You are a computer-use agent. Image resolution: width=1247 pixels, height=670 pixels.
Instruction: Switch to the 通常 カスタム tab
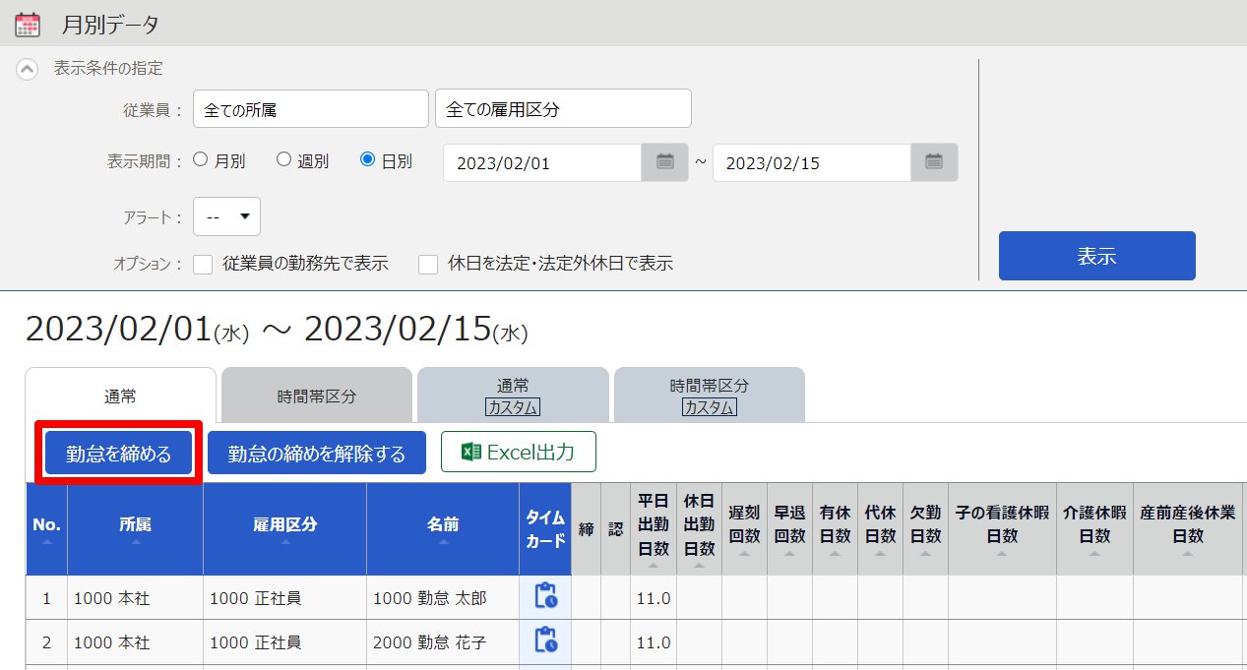[513, 396]
